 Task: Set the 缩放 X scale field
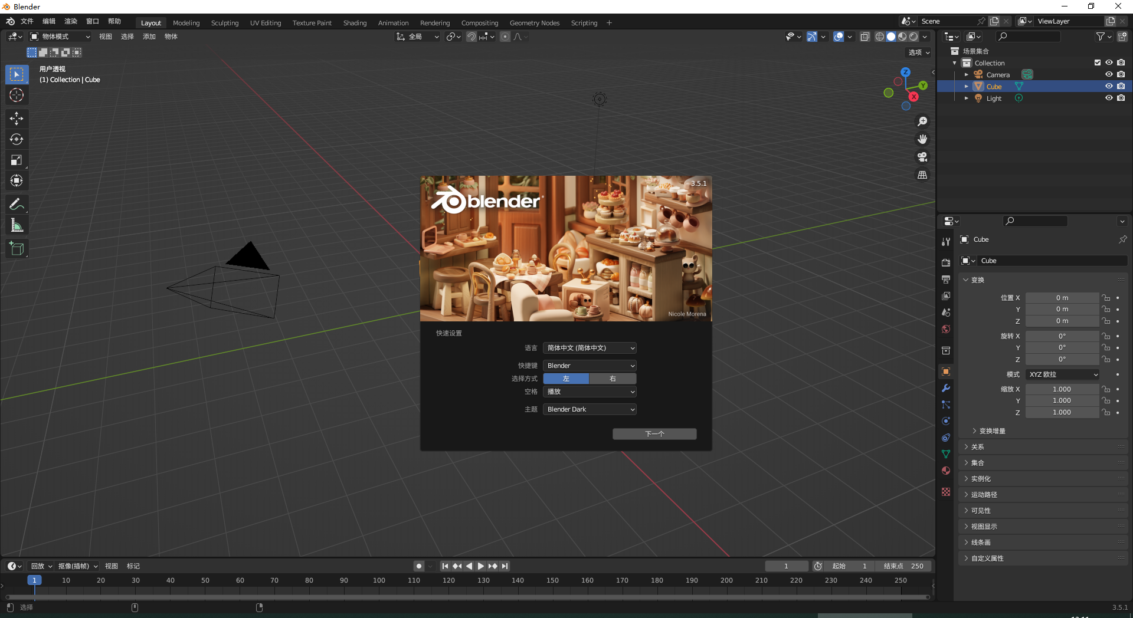tap(1062, 389)
